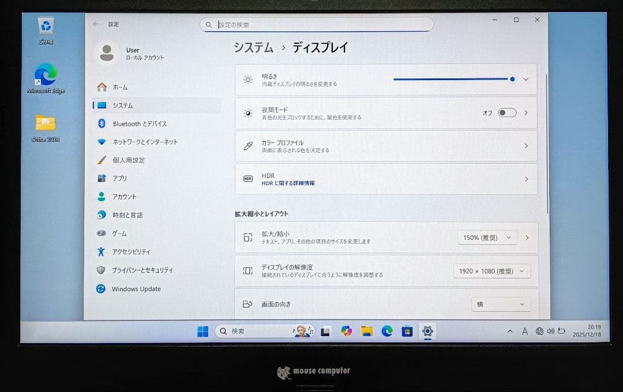
Task: Open ゲーム settings category
Action: click(156, 233)
